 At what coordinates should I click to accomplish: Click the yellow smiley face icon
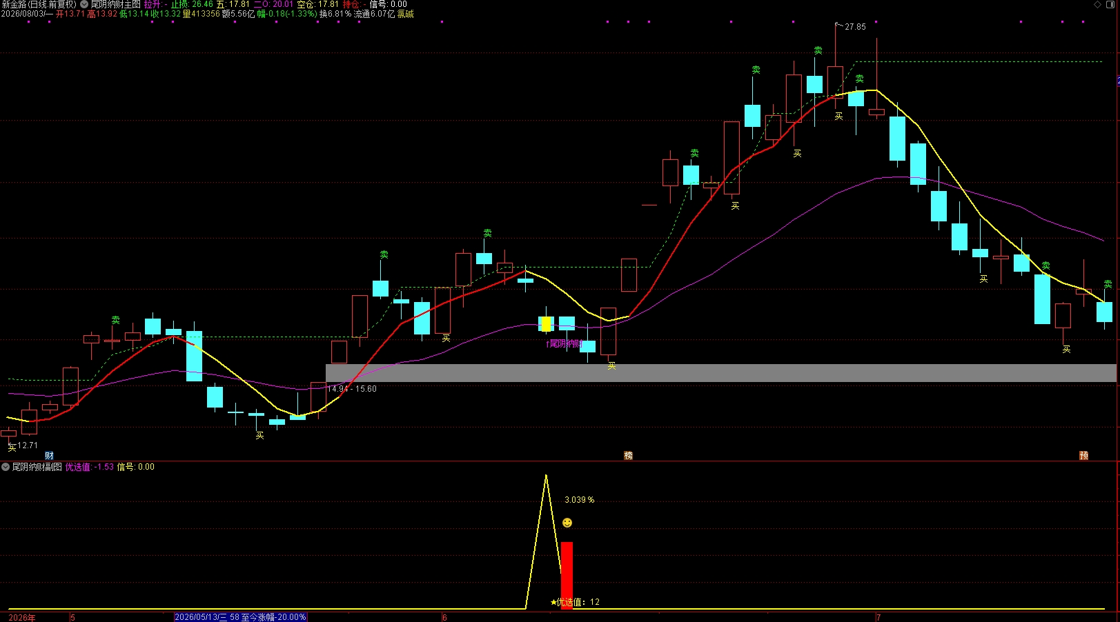click(x=567, y=523)
